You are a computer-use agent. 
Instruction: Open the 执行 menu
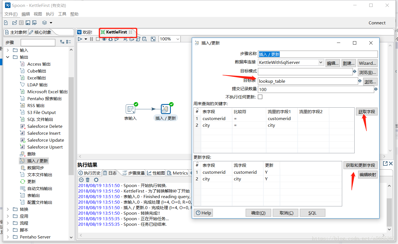50,14
